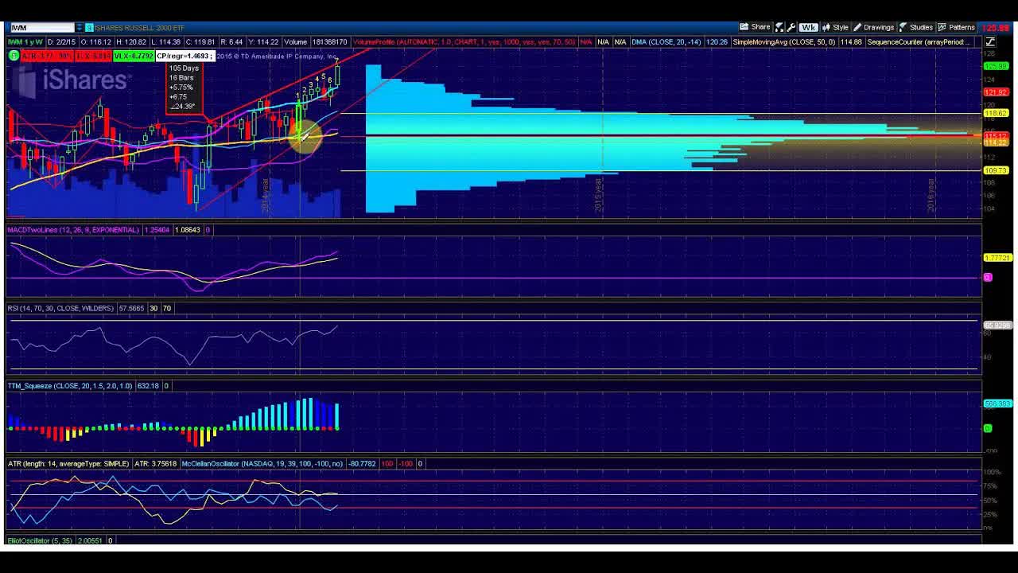Screen dimensions: 1018x573
Task: Click the iShares Russell 2000 ETF title
Action: pos(140,28)
